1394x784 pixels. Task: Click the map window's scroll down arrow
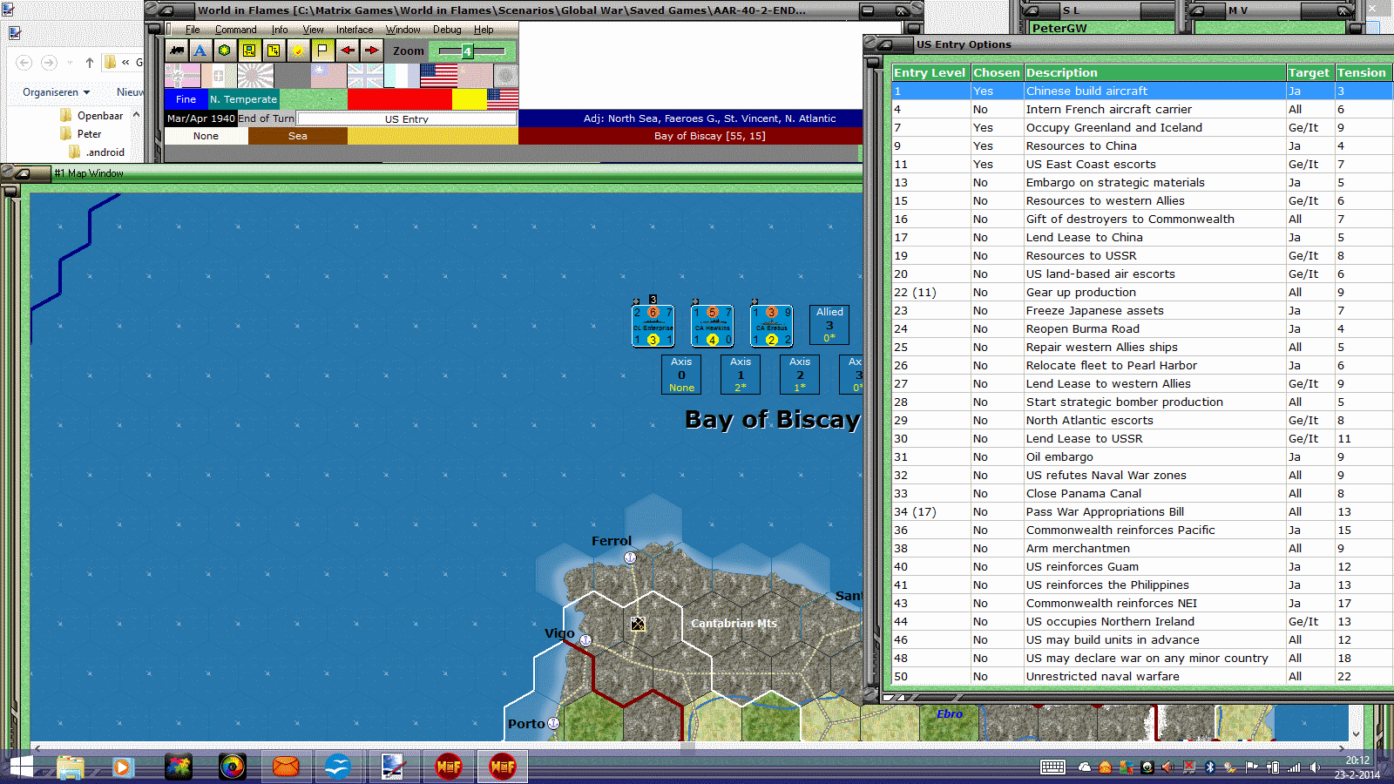(x=1356, y=734)
